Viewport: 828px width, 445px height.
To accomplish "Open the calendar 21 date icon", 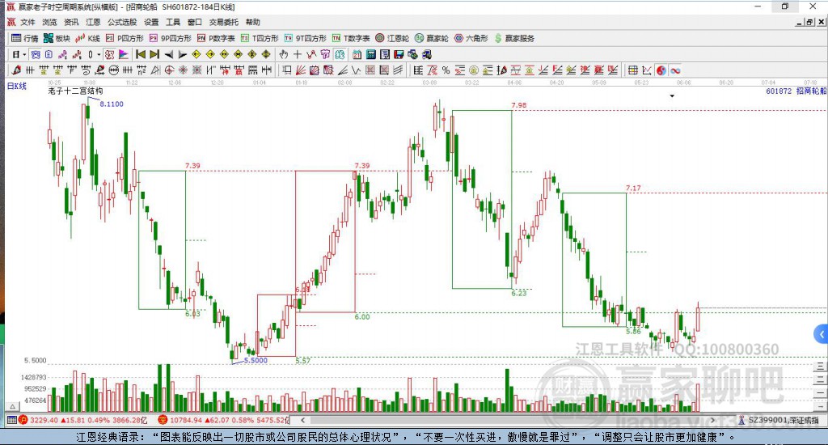I will tap(357, 54).
